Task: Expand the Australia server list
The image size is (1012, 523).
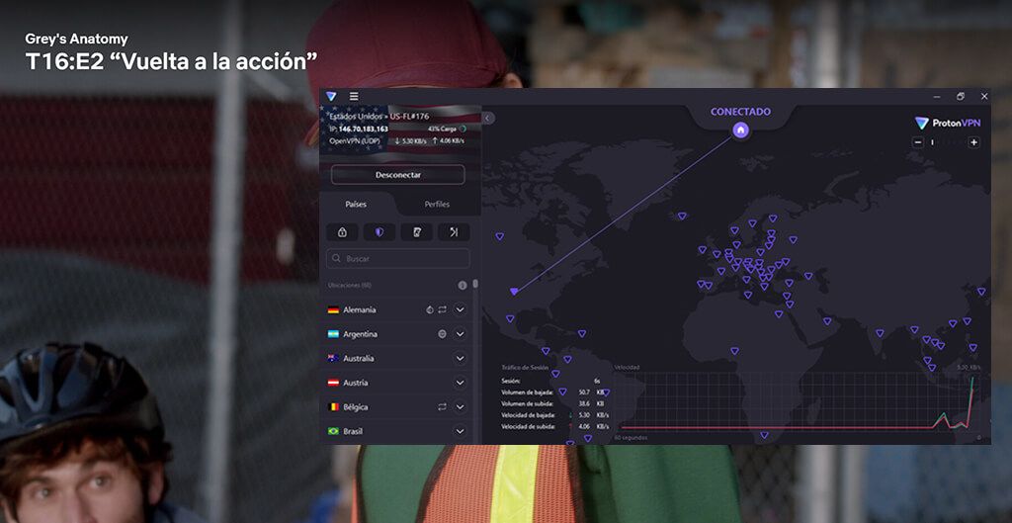Action: 460,358
